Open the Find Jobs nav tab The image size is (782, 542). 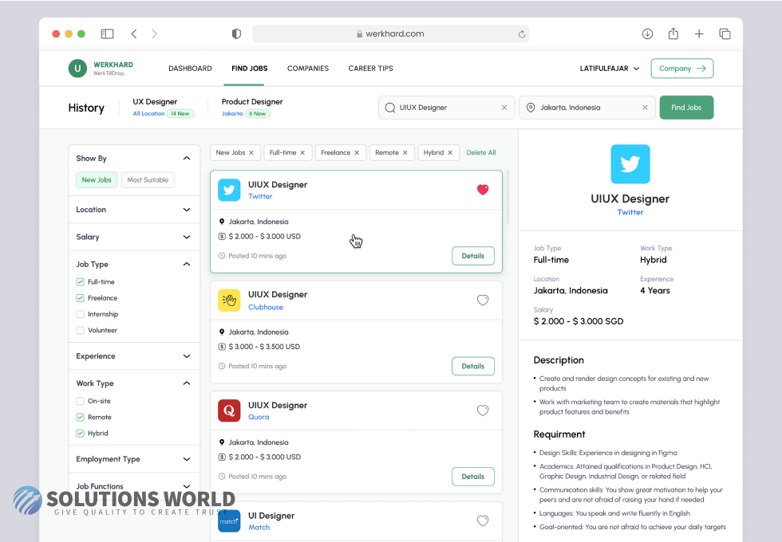[249, 69]
